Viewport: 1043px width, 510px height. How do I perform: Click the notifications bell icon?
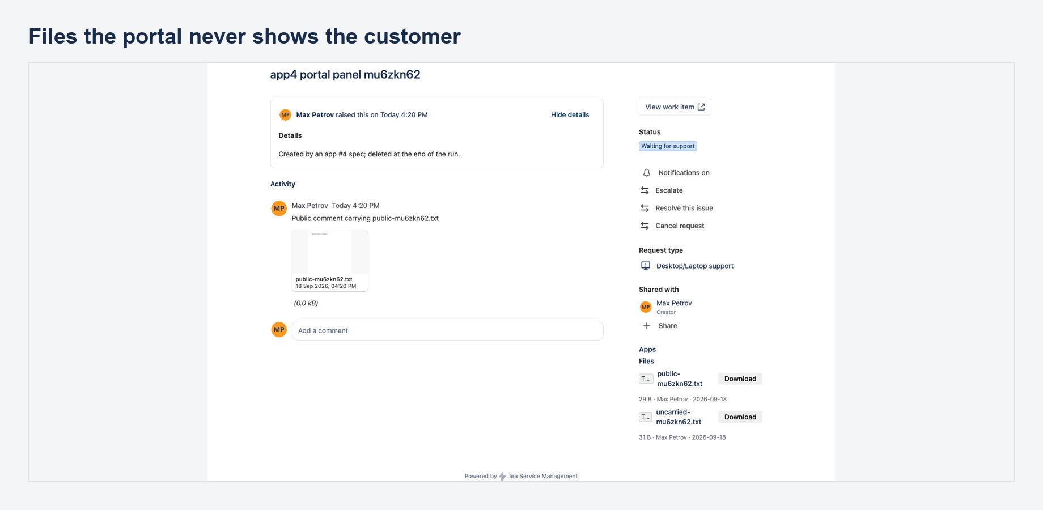[x=646, y=173]
